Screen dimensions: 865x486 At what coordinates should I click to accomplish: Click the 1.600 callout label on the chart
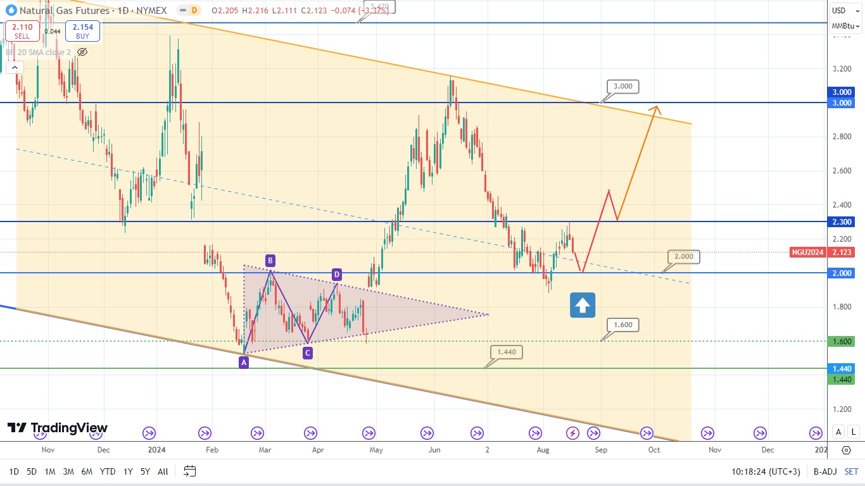pyautogui.click(x=622, y=325)
